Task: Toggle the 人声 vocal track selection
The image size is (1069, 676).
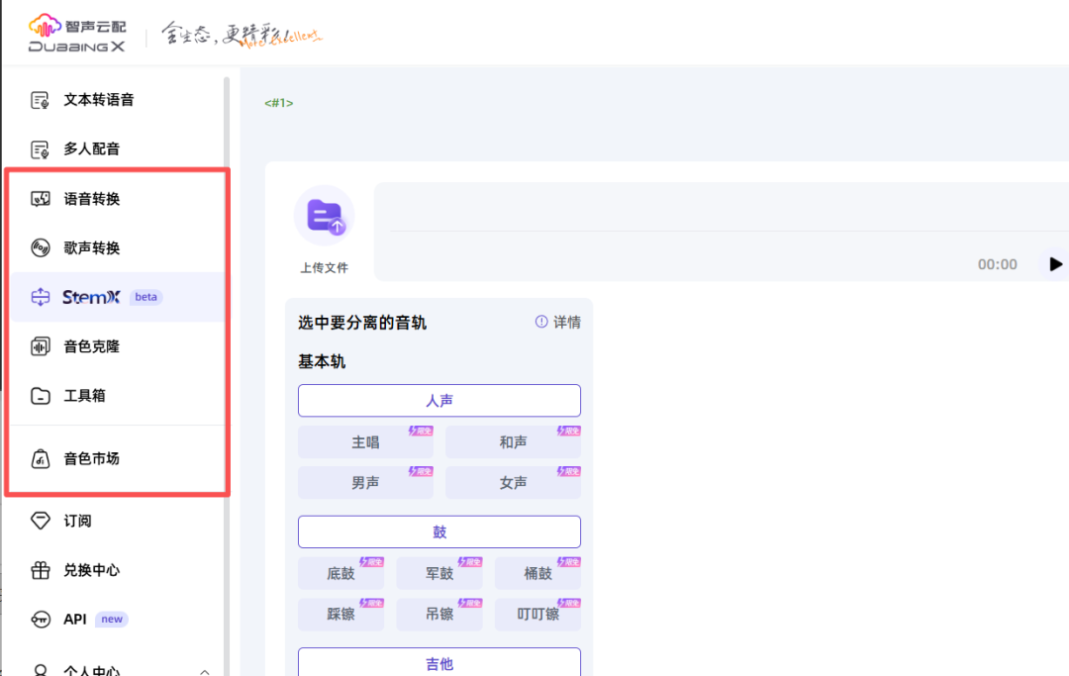Action: point(438,400)
